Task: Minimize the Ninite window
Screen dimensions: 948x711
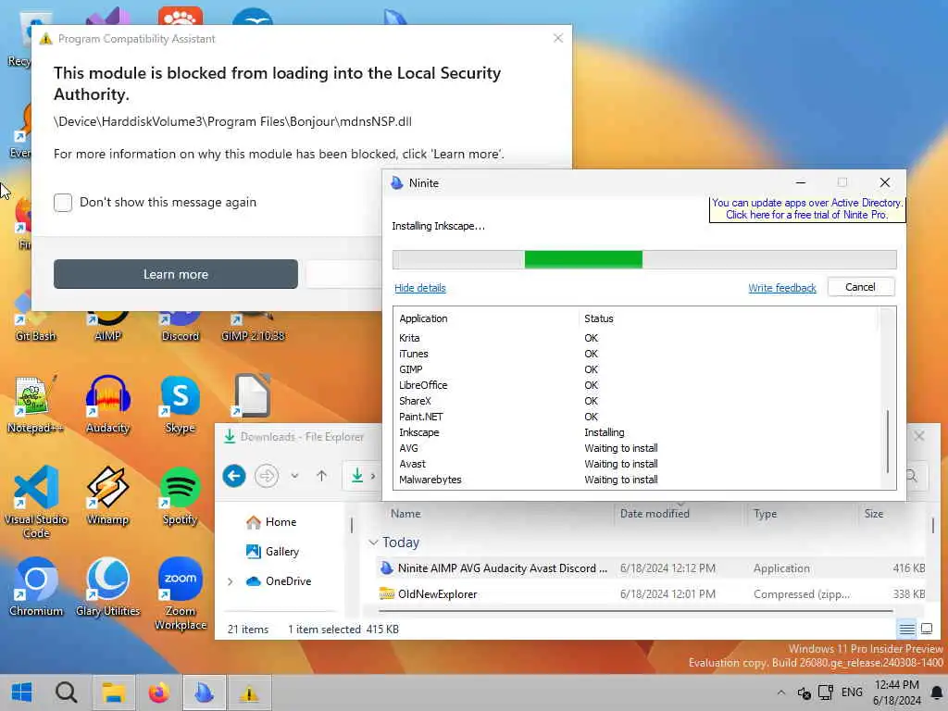Action: [801, 182]
